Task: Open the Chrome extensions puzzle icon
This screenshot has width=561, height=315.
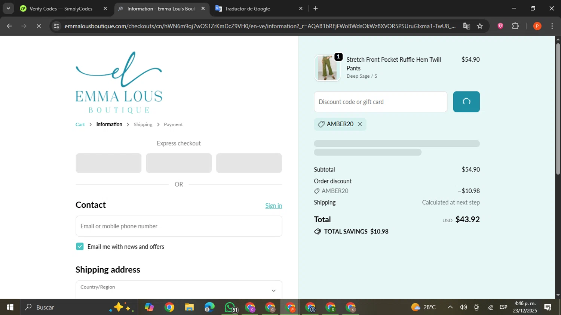Action: [515, 26]
